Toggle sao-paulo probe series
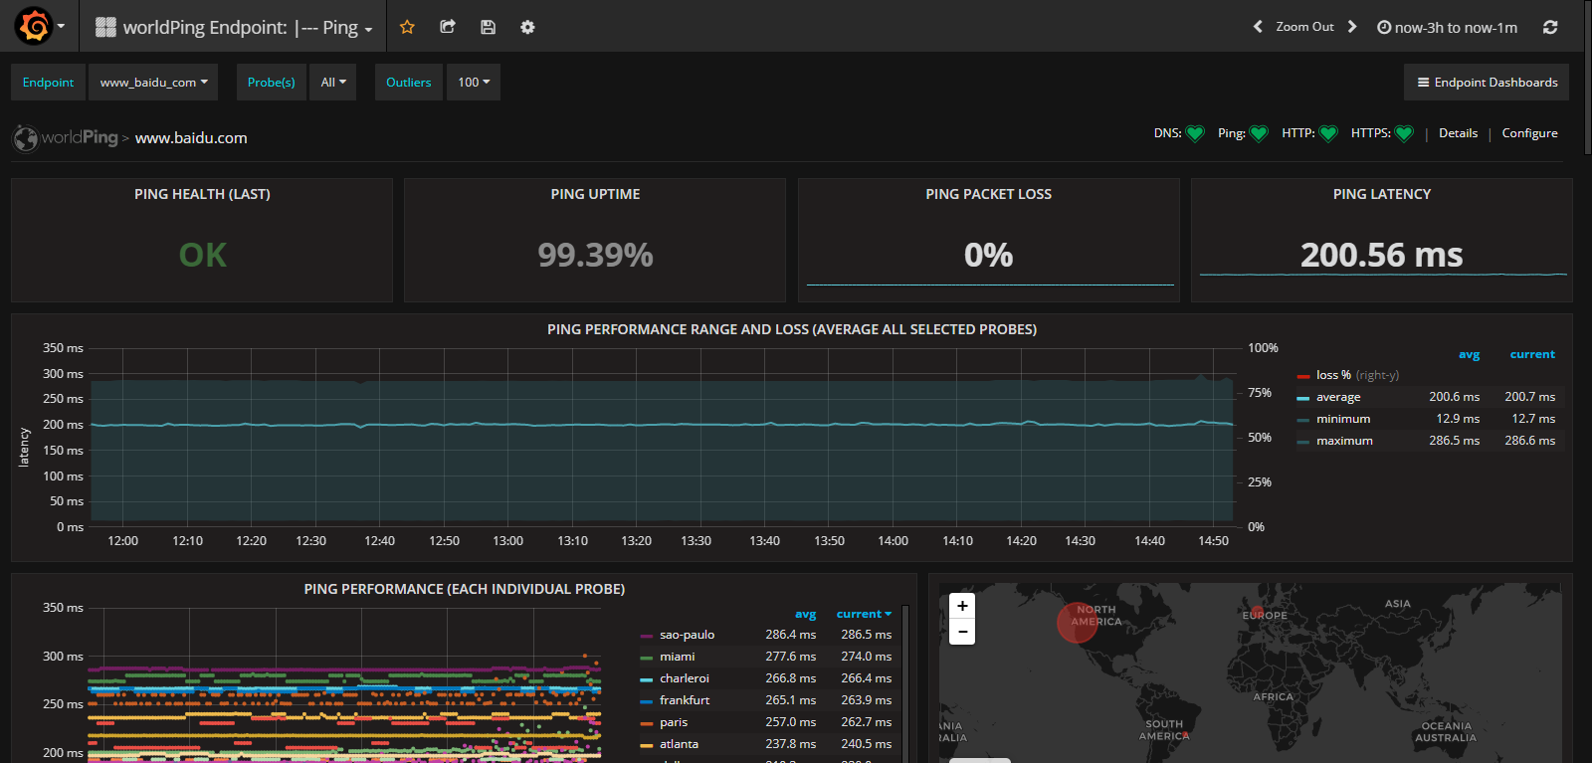The height and width of the screenshot is (763, 1592). tap(687, 635)
